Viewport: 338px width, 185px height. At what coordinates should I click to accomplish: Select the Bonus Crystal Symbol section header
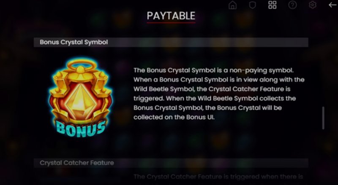click(x=171, y=42)
